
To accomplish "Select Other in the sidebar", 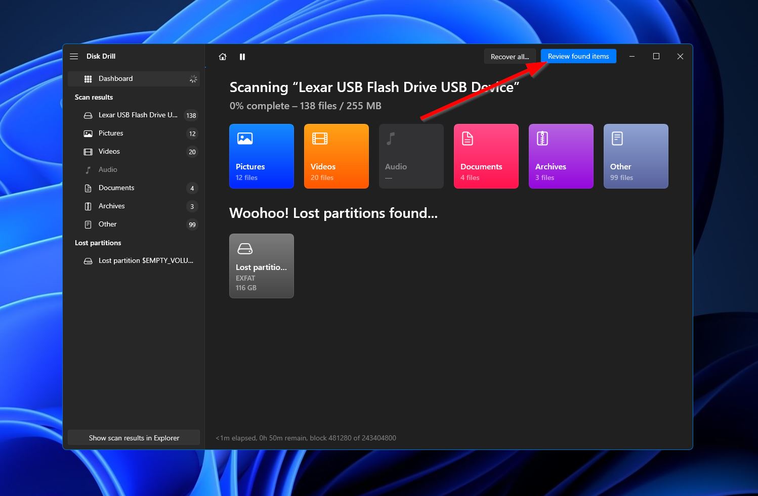I will [134, 224].
